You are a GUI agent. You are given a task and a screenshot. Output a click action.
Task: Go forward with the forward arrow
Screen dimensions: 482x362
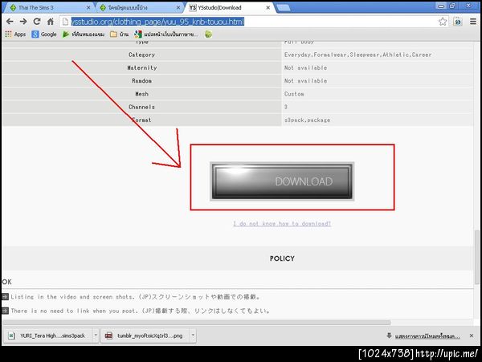(23, 21)
